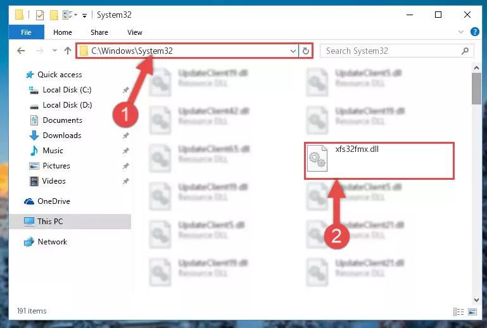Open Pictures in the sidebar

[56, 166]
